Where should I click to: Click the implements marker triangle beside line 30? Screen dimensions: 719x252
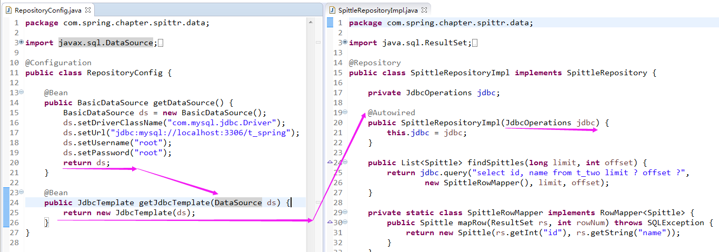tap(329, 223)
